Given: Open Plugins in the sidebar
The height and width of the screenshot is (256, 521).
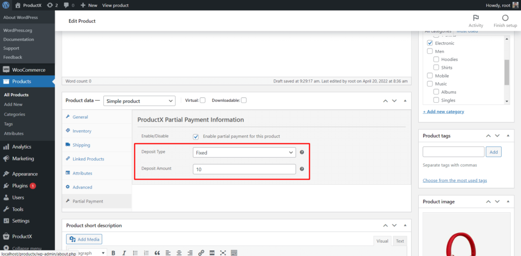Looking at the screenshot, I should tap(27, 186).
